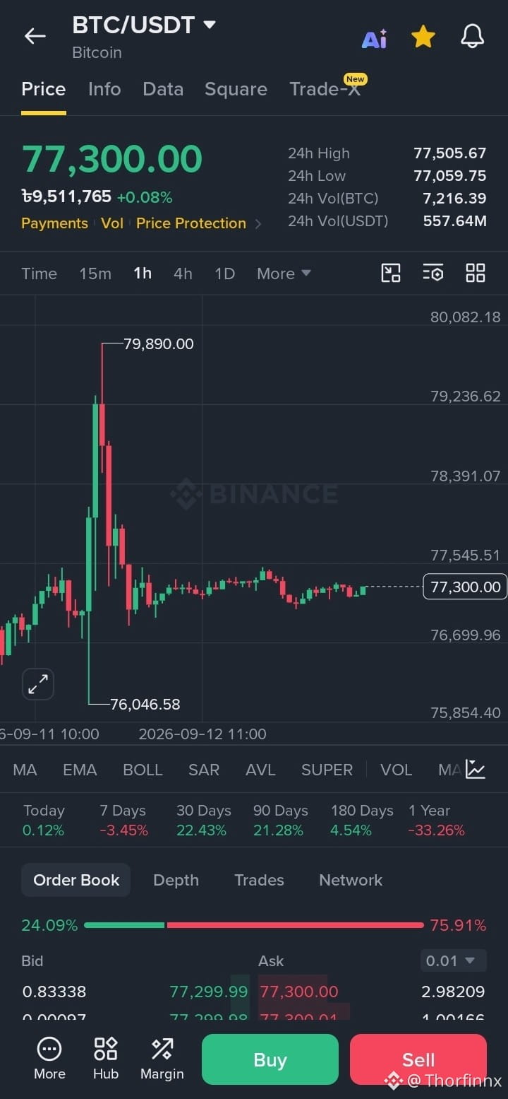Toggle the VOL indicator

click(396, 770)
